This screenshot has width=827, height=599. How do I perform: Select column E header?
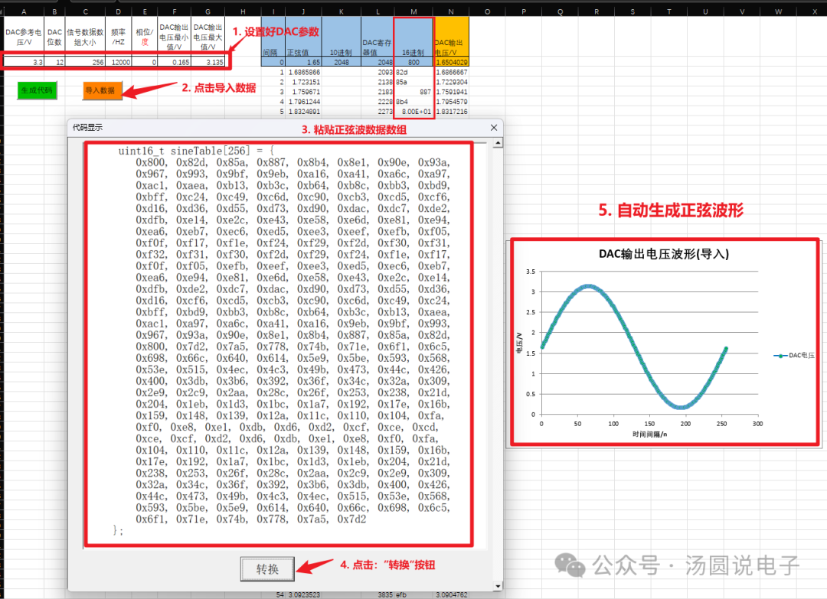coord(145,11)
